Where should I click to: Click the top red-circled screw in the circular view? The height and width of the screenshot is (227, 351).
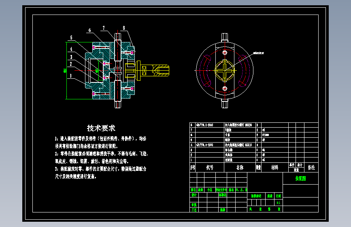(x=225, y=53)
